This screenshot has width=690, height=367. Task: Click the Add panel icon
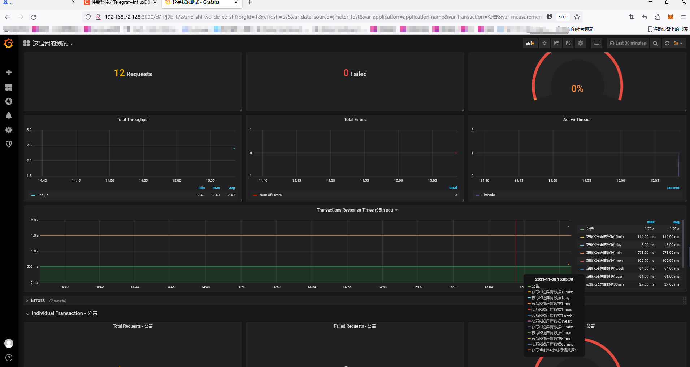[x=530, y=43]
